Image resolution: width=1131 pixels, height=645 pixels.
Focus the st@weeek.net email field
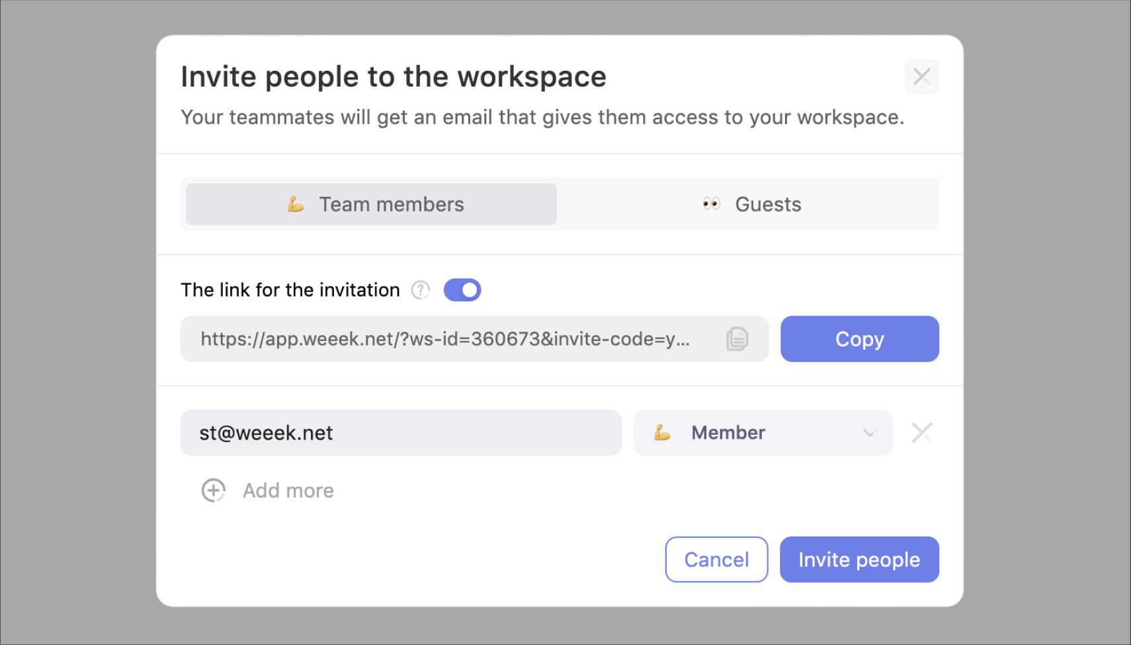pyautogui.click(x=401, y=433)
